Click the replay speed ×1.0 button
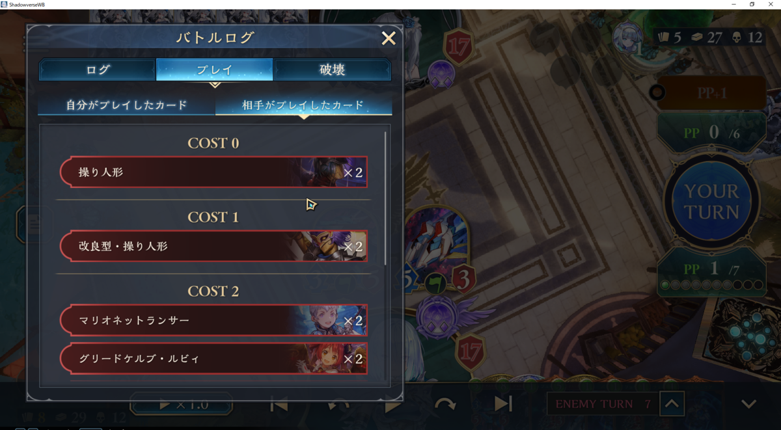Image resolution: width=781 pixels, height=430 pixels. pyautogui.click(x=182, y=404)
